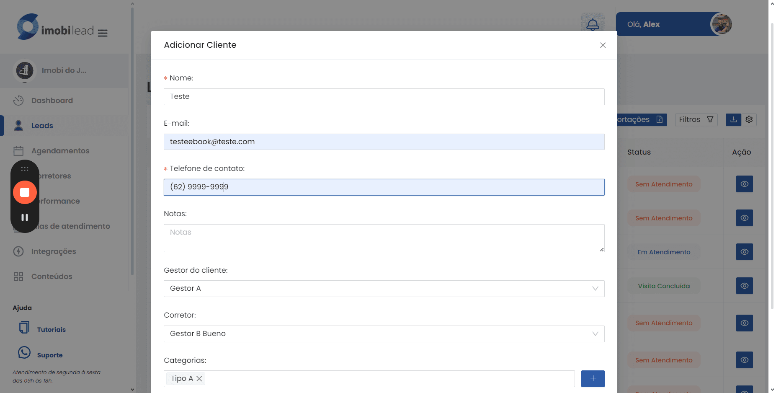Open the Filtros filter button
The image size is (776, 393).
pyautogui.click(x=696, y=120)
